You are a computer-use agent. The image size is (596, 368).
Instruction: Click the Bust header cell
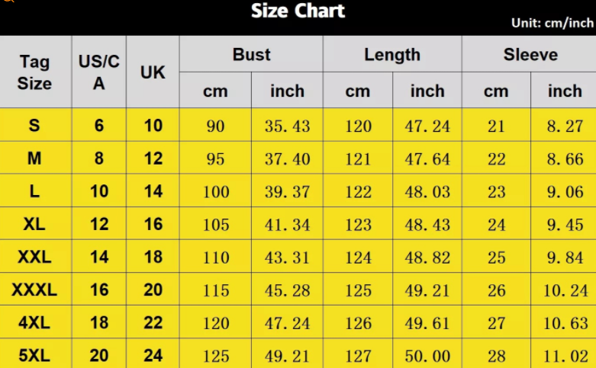pos(252,55)
